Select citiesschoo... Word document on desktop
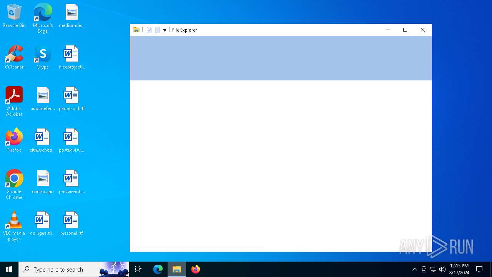This screenshot has height=277, width=492. (43, 141)
